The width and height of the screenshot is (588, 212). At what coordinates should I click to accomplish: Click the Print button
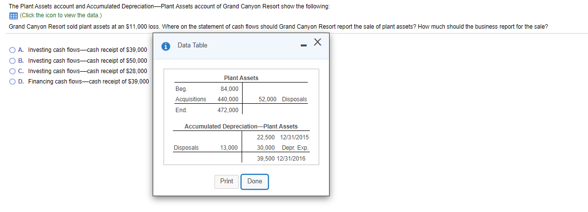click(x=226, y=181)
